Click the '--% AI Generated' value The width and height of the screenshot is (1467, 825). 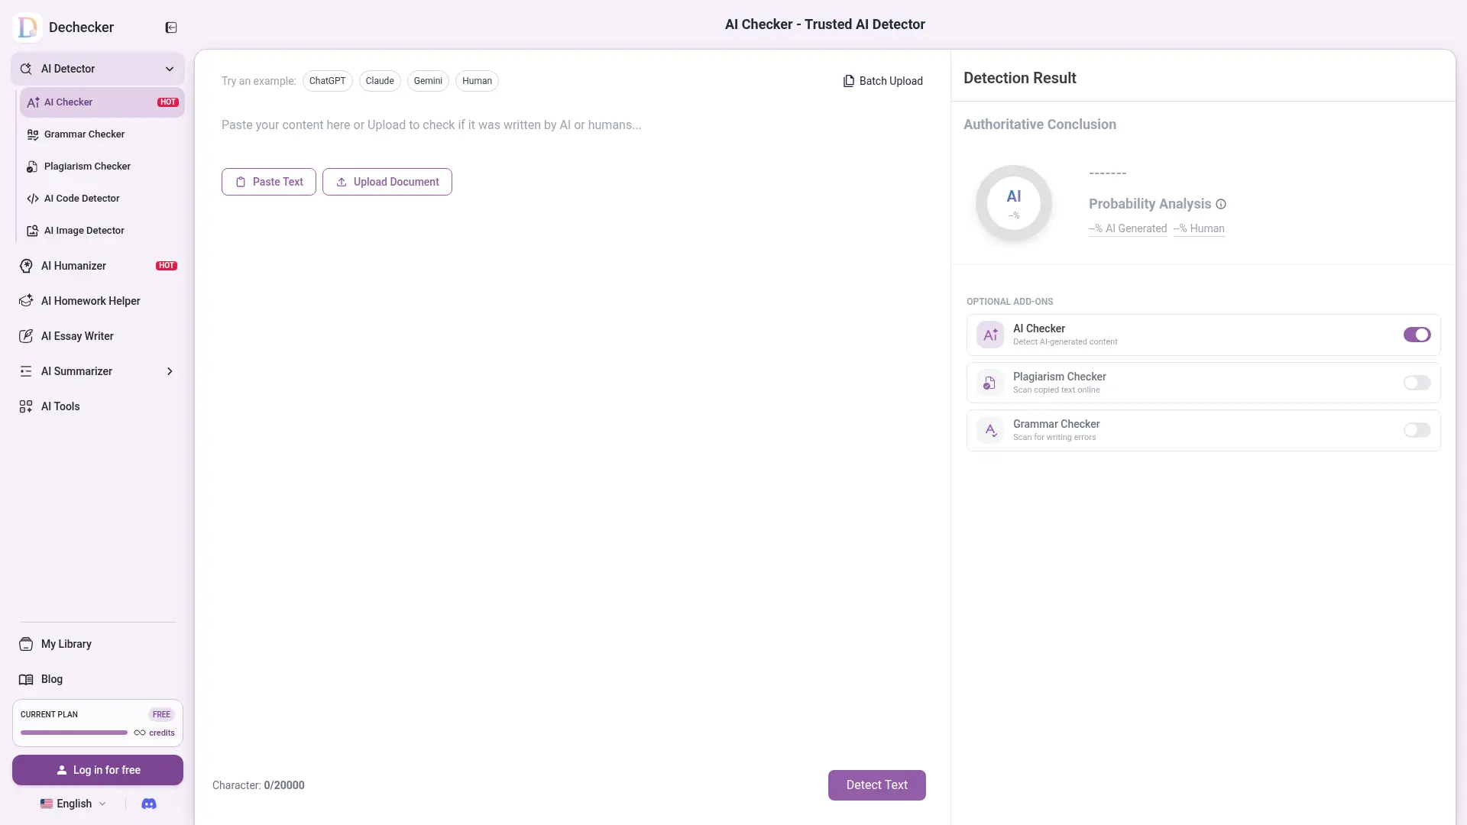pos(1128,228)
